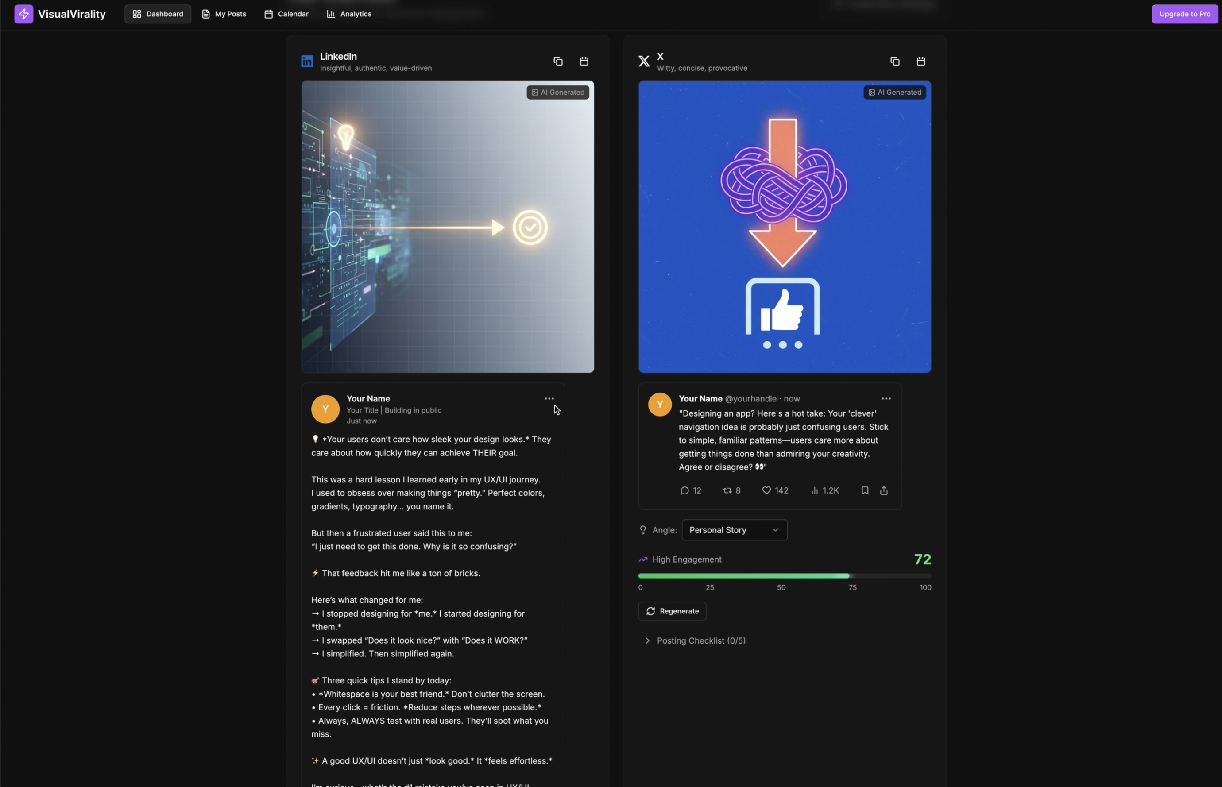Click the High Engagement score bar
Image resolution: width=1222 pixels, height=787 pixels.
pos(784,576)
